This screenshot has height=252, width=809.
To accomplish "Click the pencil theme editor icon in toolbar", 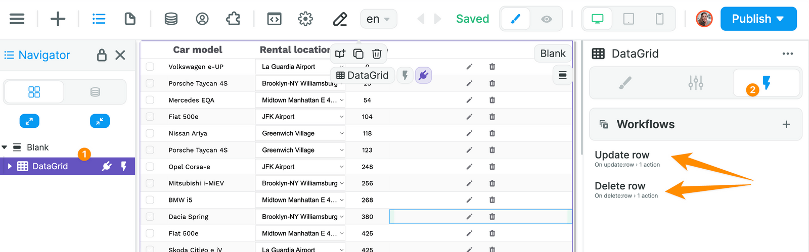I will 340,19.
